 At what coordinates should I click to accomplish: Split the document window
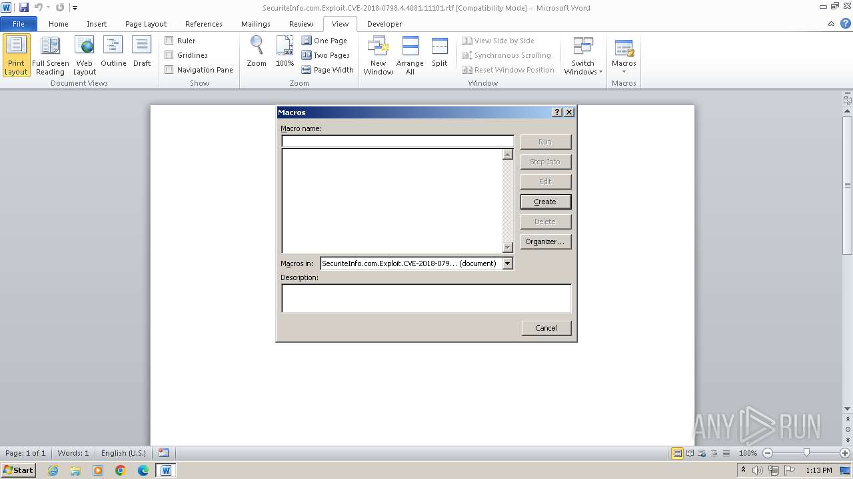pyautogui.click(x=439, y=52)
